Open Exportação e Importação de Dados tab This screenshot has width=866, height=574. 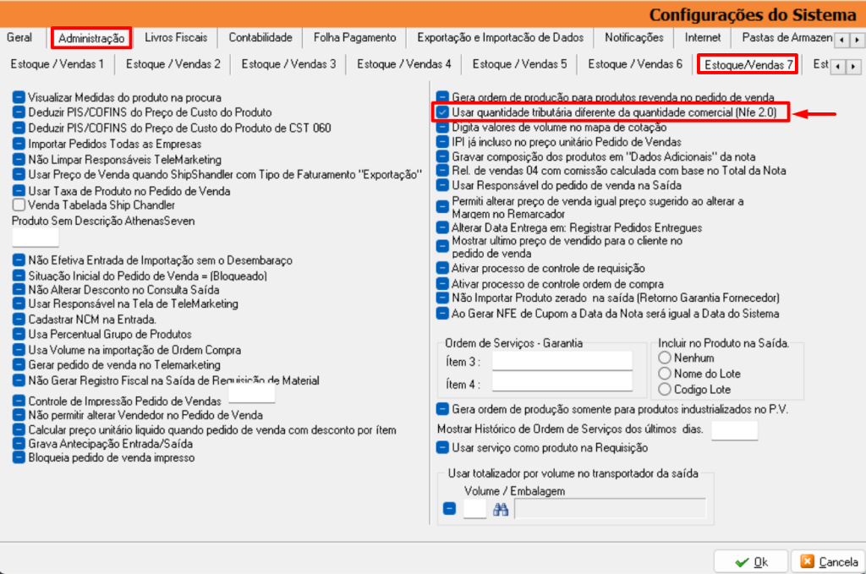click(500, 37)
